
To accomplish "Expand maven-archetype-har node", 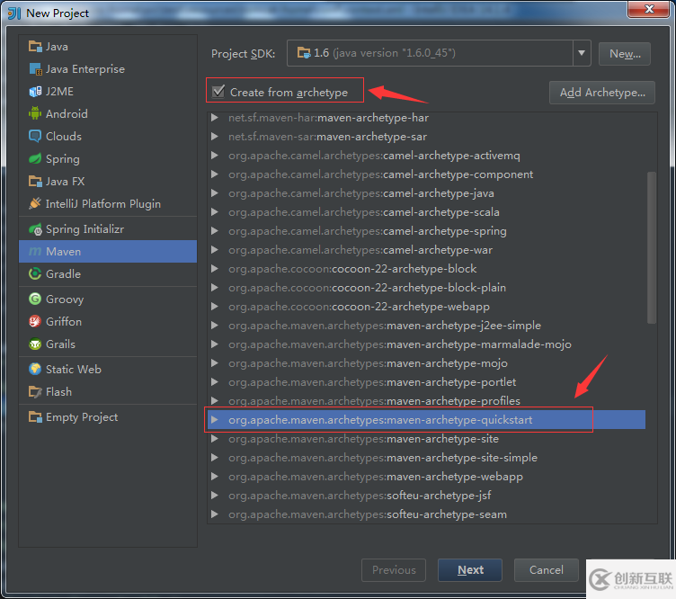I will (215, 117).
